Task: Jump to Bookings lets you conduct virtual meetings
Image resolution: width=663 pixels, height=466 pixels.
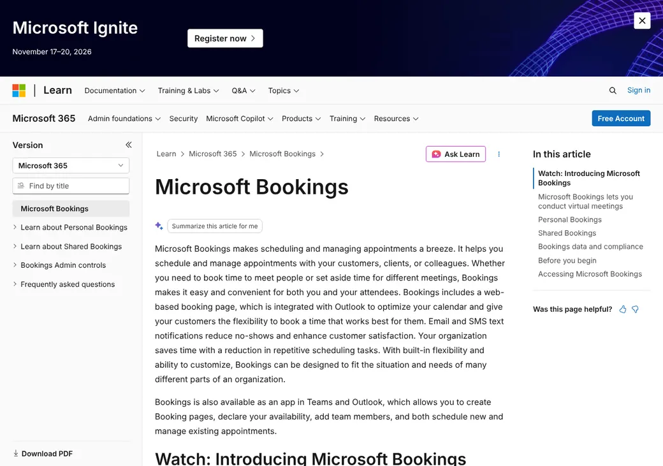Action: click(x=585, y=201)
